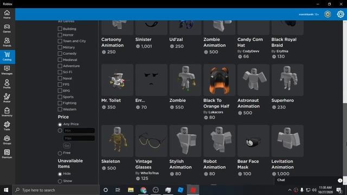Open the Trade sidebar icon
This screenshot has width=347, height=195.
7,126
